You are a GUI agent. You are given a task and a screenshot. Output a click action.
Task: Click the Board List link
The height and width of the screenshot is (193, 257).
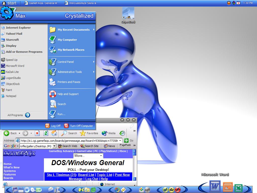click(86, 175)
